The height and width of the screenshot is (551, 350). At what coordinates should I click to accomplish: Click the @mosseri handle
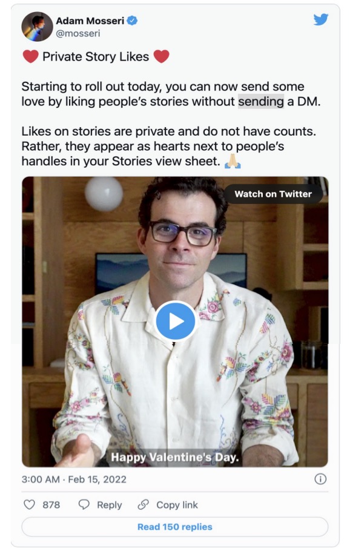click(78, 33)
